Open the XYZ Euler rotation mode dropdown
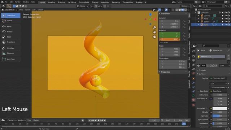This screenshot has width=231, height=130. pos(173,43)
